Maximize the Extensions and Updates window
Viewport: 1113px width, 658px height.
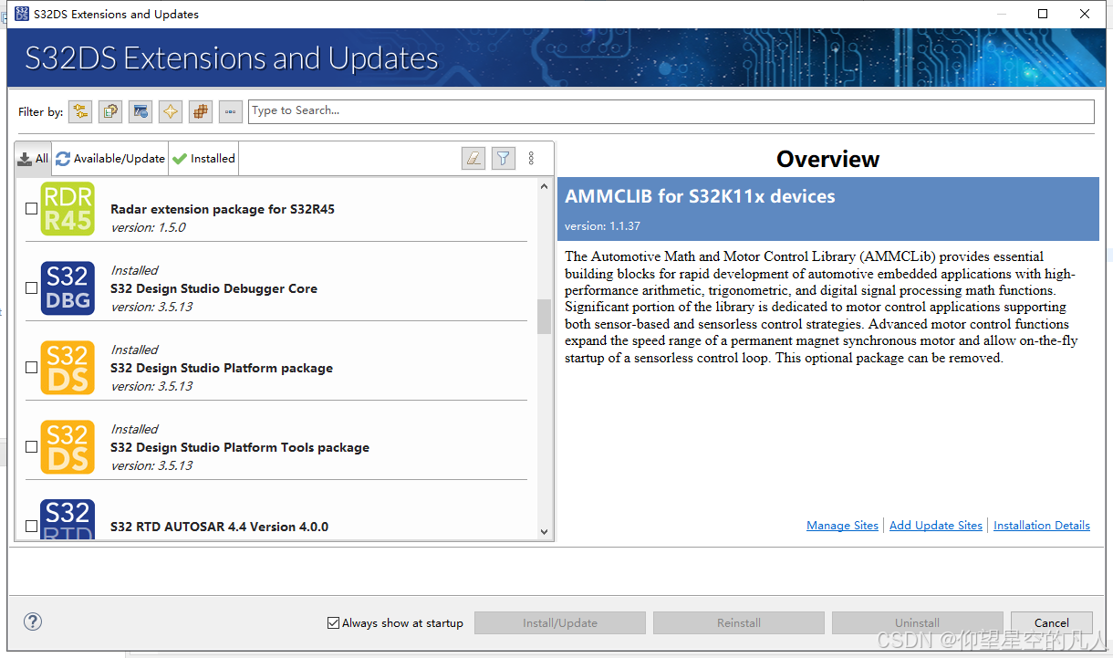coord(1043,14)
